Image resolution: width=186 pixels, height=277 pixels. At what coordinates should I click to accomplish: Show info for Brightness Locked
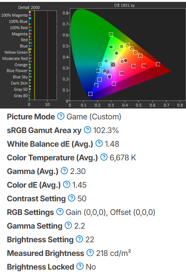[80, 266]
